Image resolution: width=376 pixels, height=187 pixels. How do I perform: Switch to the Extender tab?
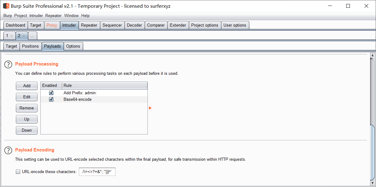point(178,25)
